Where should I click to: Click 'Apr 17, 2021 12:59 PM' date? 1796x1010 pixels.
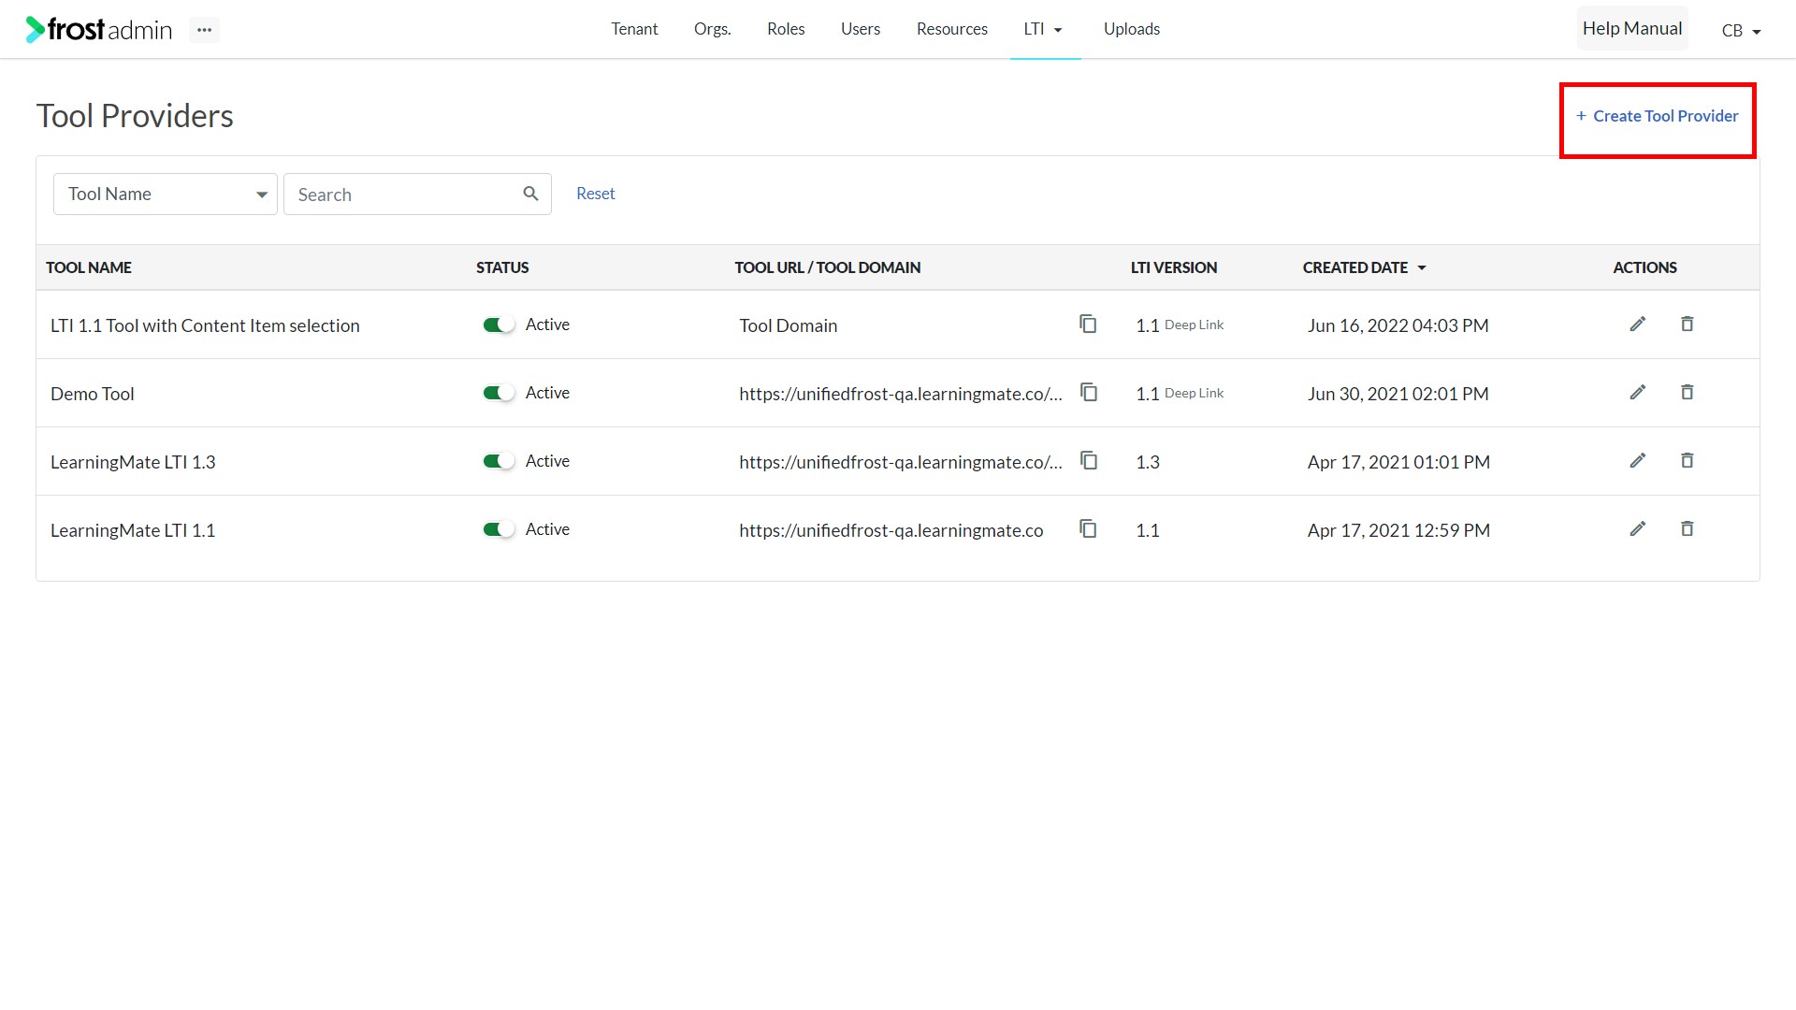pyautogui.click(x=1399, y=530)
